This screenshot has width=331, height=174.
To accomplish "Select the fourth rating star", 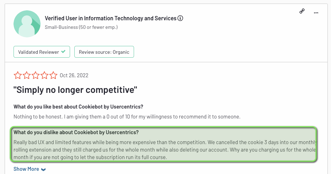I will coord(44,75).
